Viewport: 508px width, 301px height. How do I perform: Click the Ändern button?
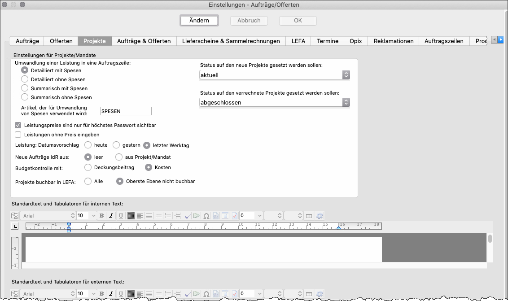(x=199, y=21)
